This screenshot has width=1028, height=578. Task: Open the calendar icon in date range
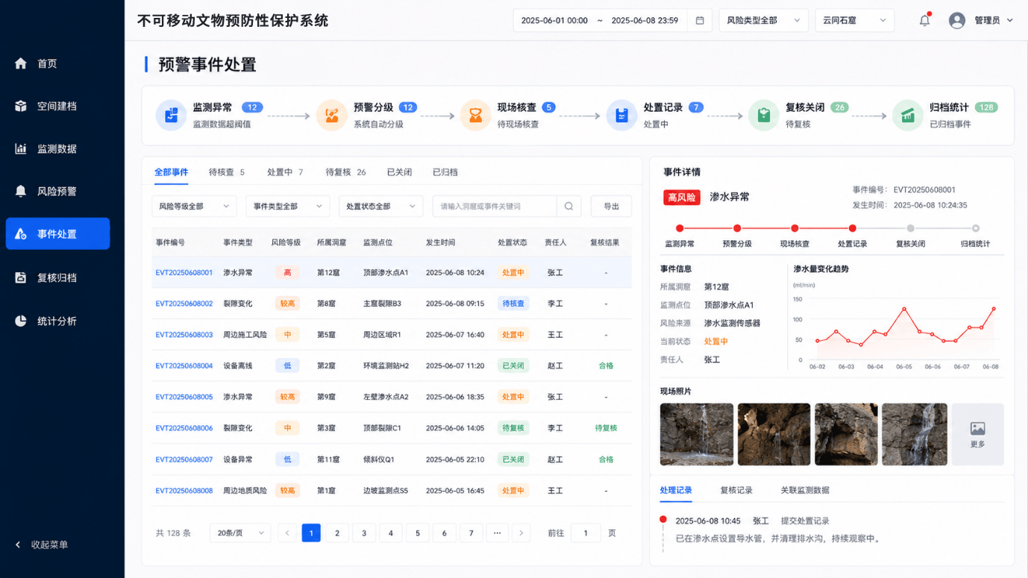click(700, 20)
